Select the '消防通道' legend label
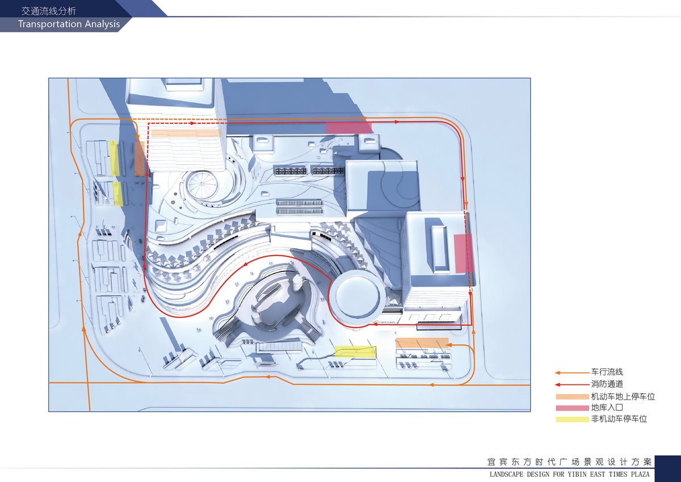Viewport: 681px width, 482px height. pyautogui.click(x=607, y=384)
